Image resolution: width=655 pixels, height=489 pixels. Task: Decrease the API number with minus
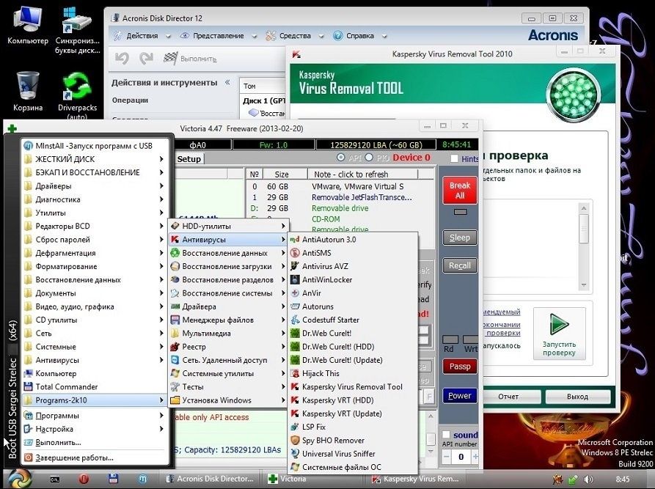coord(446,457)
